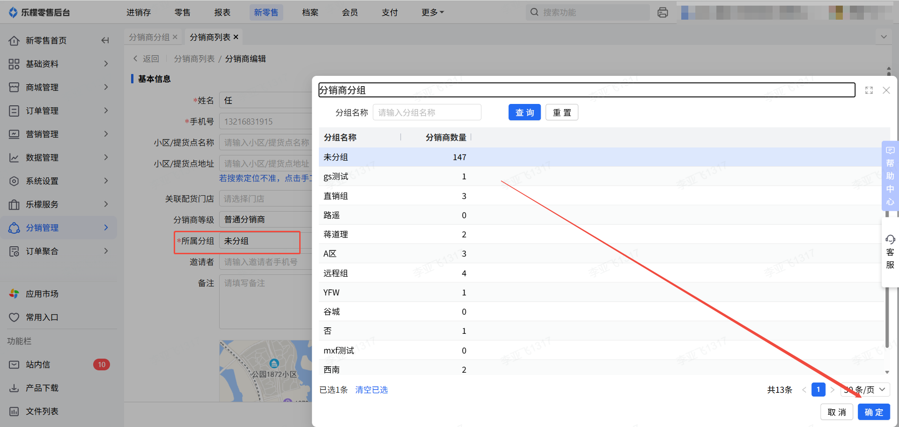Switch to the 分销商分组 tab

tap(149, 37)
